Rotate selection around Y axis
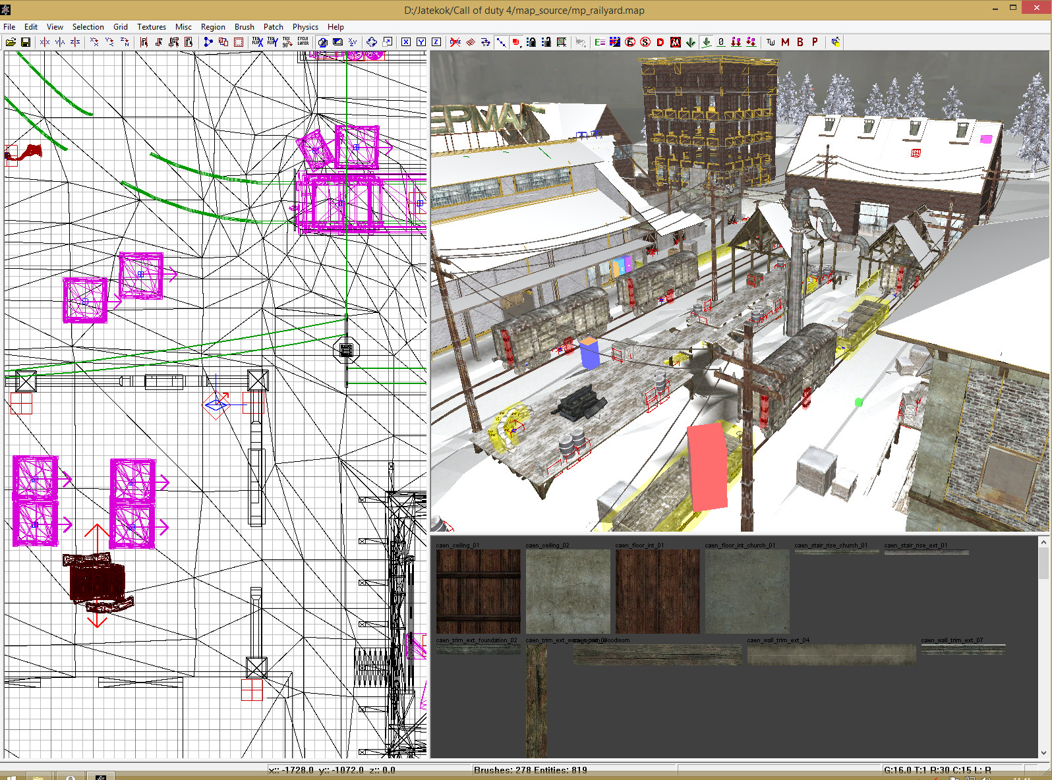This screenshot has height=780, width=1052. pos(109,42)
